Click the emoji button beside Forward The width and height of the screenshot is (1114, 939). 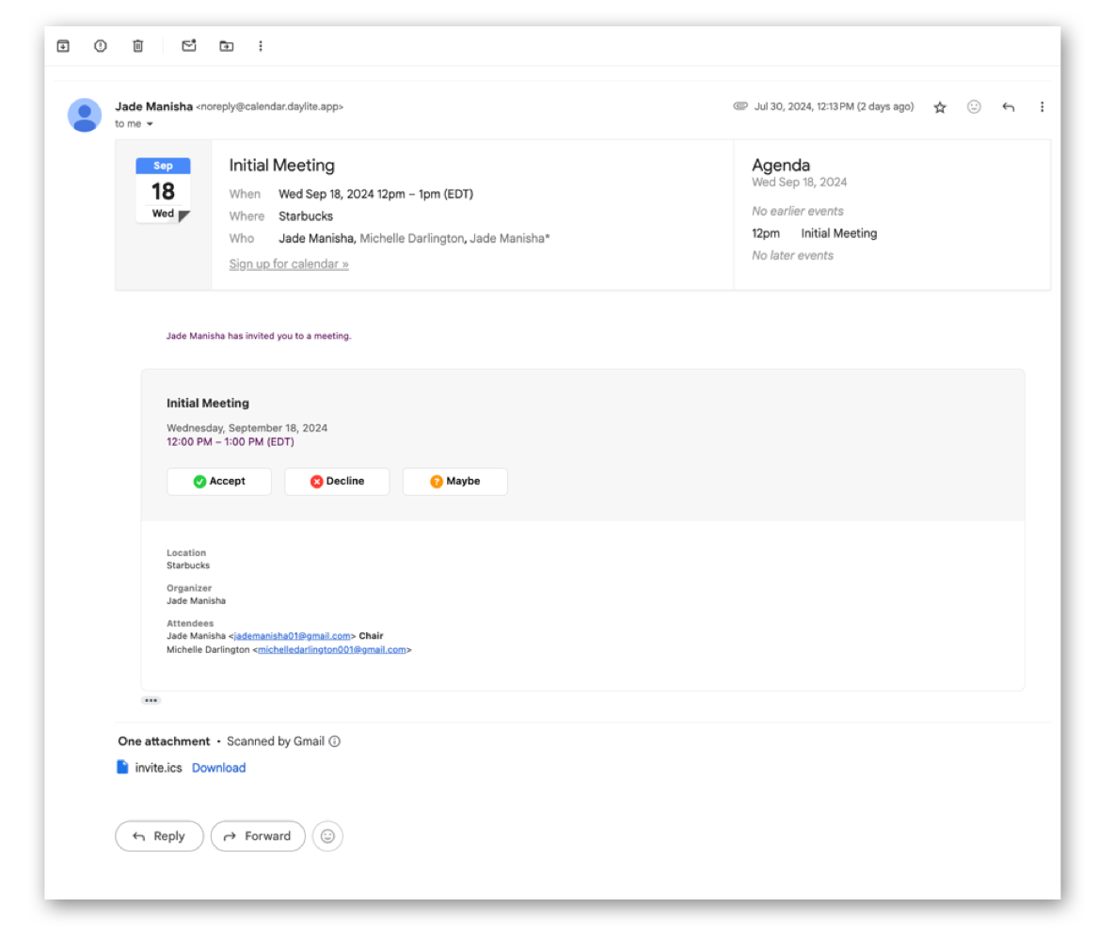pyautogui.click(x=327, y=836)
